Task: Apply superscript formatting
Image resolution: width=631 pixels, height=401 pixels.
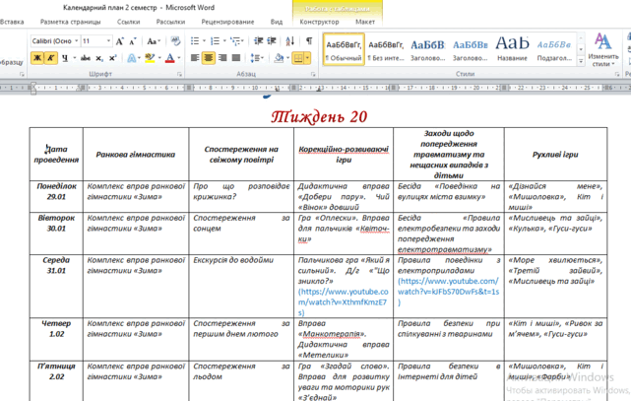Action: click(112, 58)
